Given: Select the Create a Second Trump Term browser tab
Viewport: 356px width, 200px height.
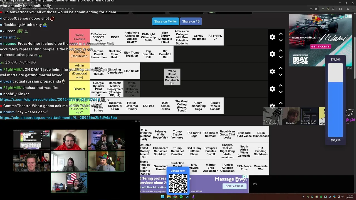Looking at the screenshot, I should click(x=17, y=3).
